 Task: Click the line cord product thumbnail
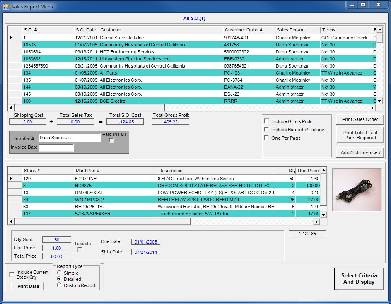click(x=357, y=190)
